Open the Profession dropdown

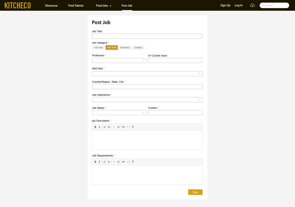click(x=119, y=60)
